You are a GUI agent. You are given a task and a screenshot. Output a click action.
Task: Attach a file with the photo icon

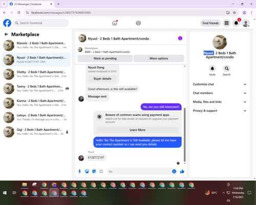point(87,171)
